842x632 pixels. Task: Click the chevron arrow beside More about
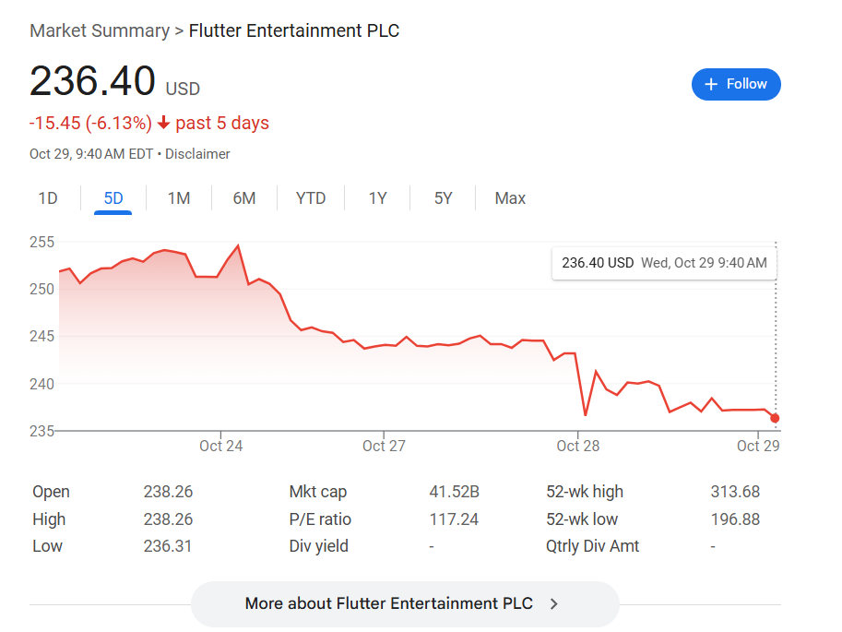553,604
